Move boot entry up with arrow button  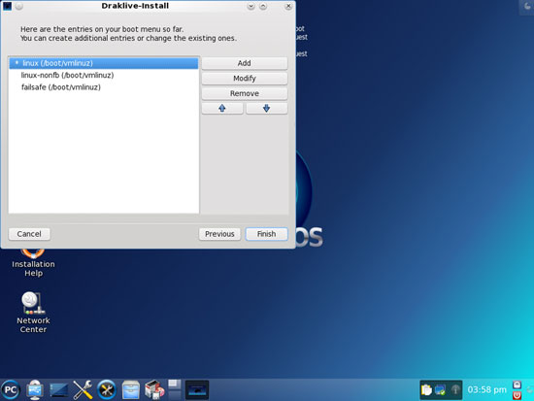(x=222, y=109)
